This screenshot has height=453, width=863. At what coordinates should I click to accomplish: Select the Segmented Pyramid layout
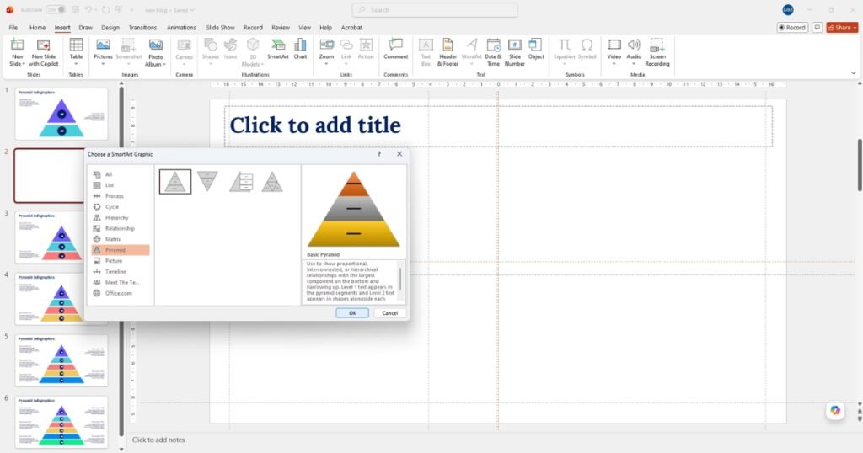(272, 181)
